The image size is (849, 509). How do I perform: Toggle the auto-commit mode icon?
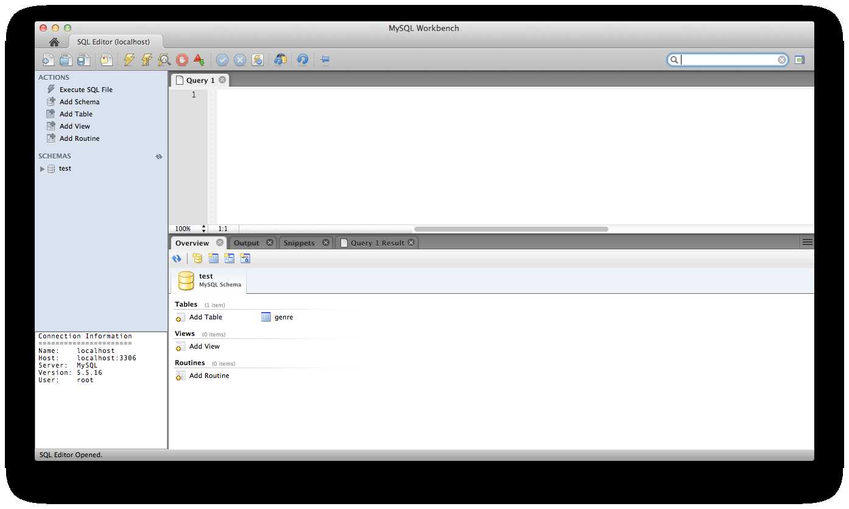click(x=258, y=60)
